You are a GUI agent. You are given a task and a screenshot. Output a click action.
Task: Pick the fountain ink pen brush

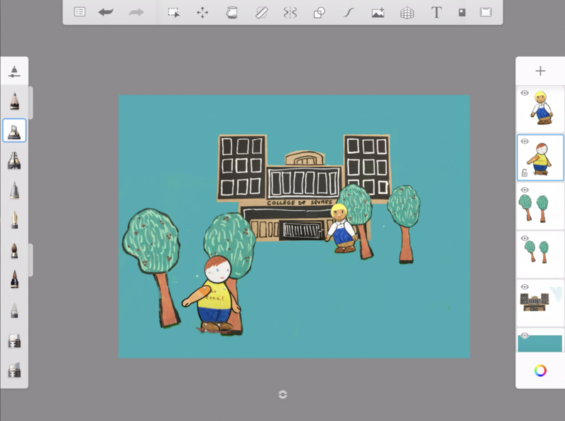tap(14, 220)
